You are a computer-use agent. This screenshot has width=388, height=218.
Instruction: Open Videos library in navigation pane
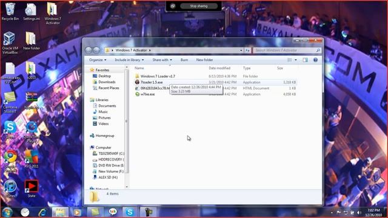click(104, 124)
